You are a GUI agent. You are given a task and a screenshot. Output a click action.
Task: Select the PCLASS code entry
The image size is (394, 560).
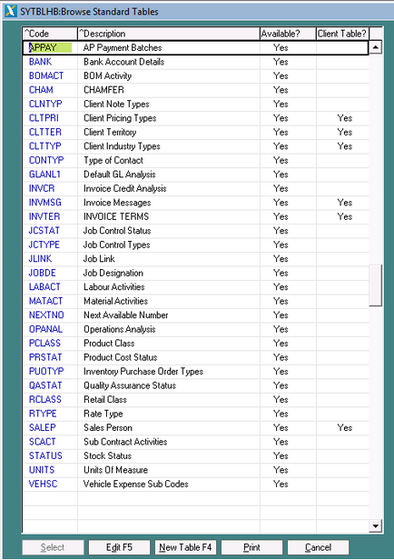pyautogui.click(x=44, y=344)
